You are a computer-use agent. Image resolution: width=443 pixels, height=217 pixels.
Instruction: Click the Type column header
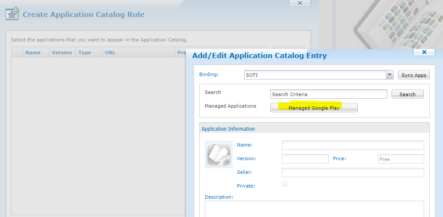click(x=85, y=53)
